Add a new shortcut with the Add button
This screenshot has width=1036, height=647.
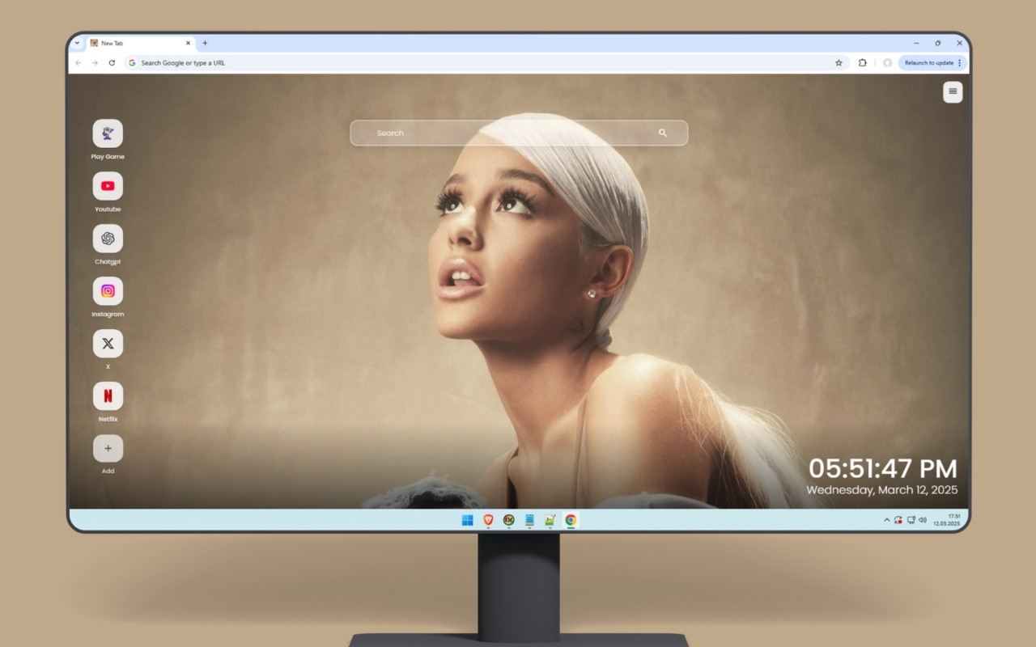pos(108,447)
